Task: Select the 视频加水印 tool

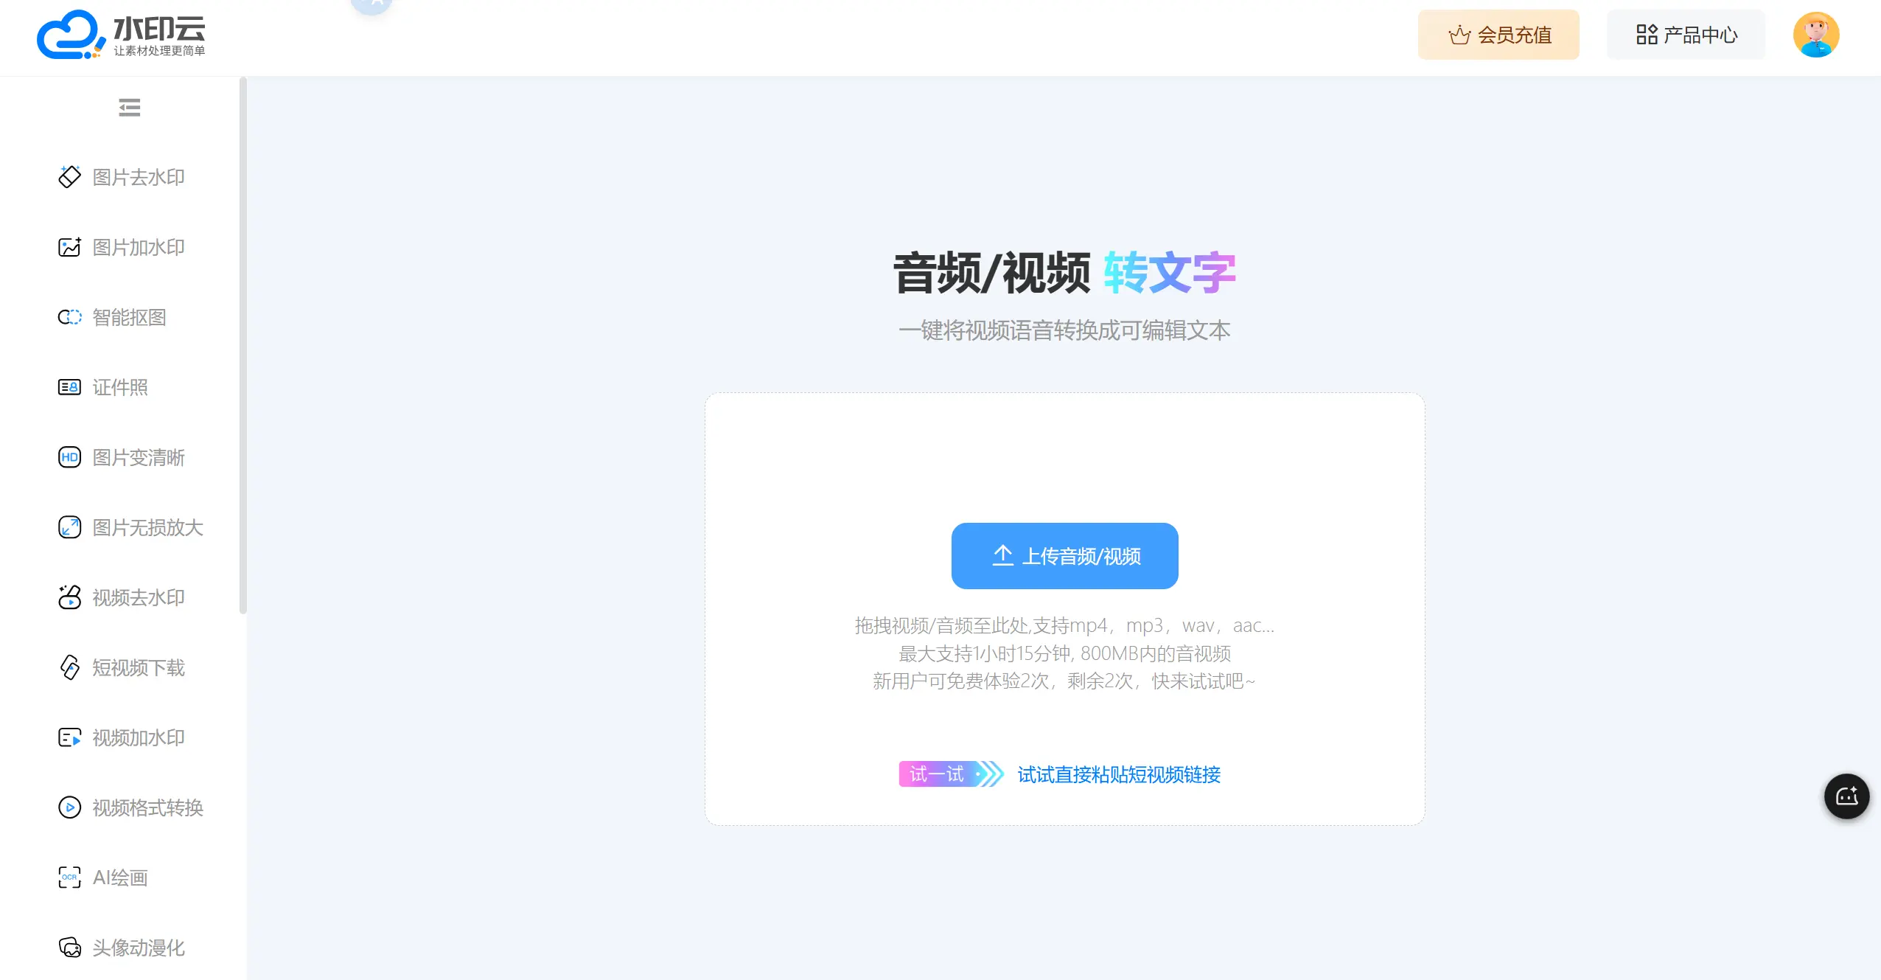Action: (137, 737)
